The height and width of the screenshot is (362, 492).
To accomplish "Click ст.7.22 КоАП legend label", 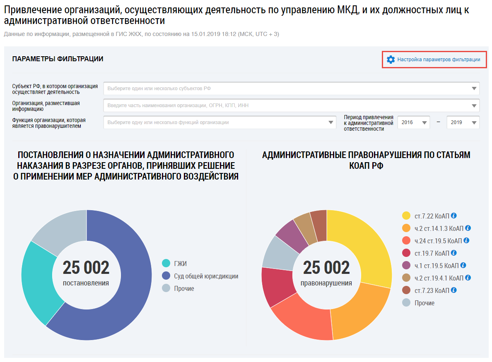I will (432, 216).
